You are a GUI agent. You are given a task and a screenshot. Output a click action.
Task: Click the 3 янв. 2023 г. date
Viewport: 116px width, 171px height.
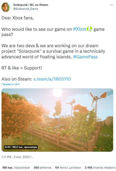[23, 157]
